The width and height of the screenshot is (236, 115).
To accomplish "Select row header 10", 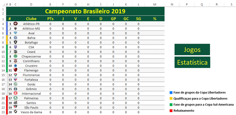I will pos(3,52).
